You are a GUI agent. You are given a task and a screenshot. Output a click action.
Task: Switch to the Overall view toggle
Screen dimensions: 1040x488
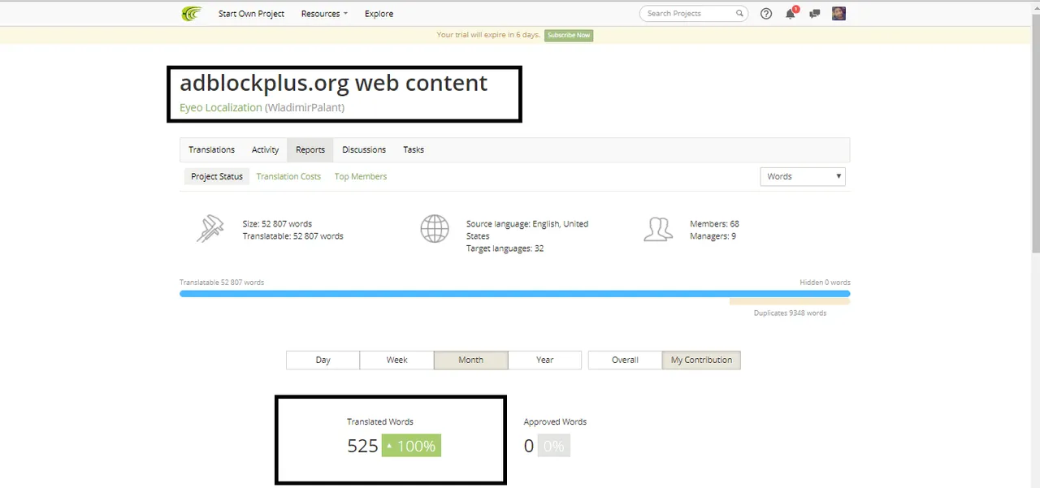pos(625,360)
